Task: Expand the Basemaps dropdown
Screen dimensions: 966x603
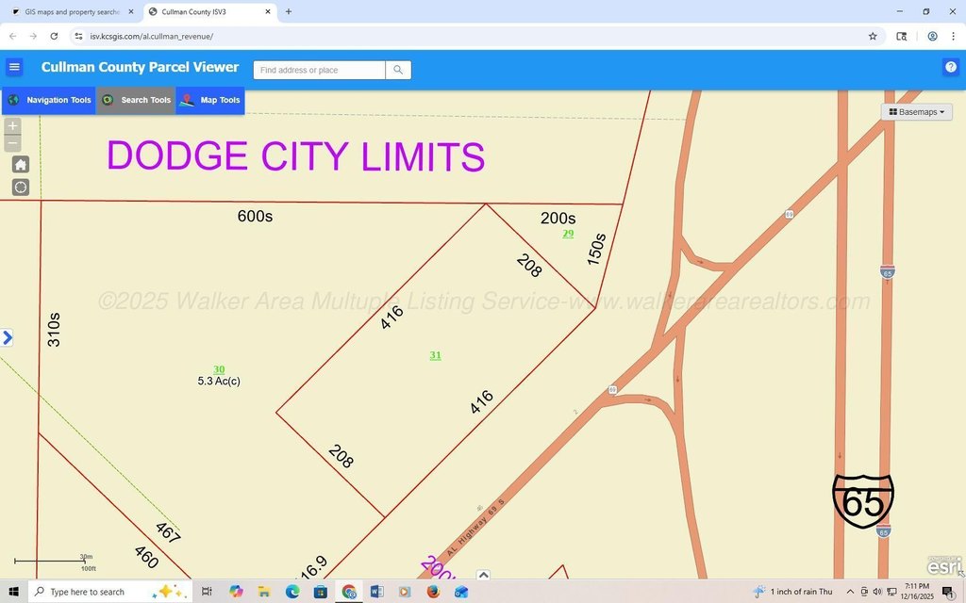Action: [916, 112]
